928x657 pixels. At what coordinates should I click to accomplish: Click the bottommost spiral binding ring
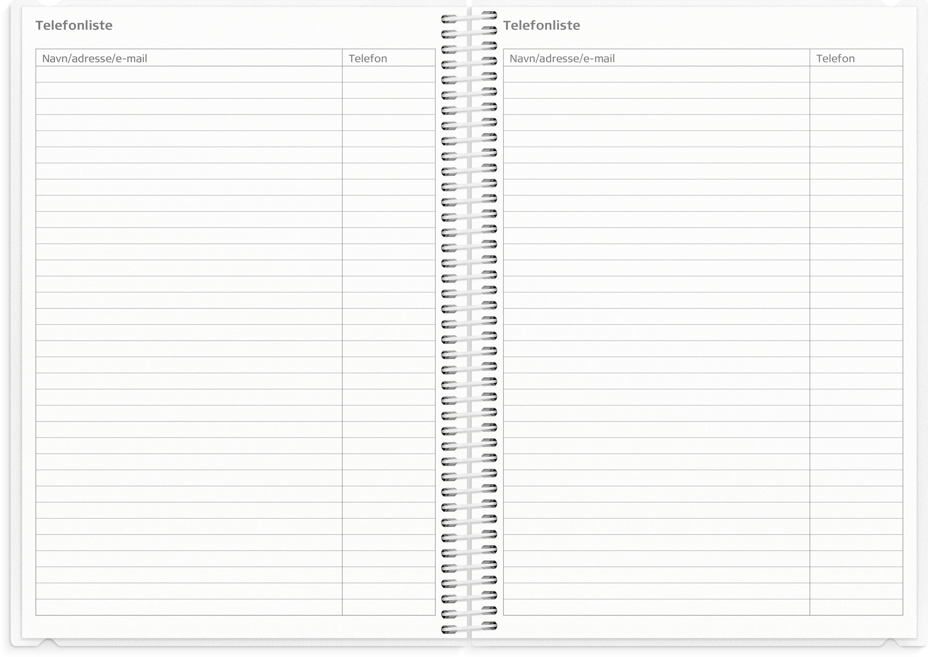click(x=469, y=628)
